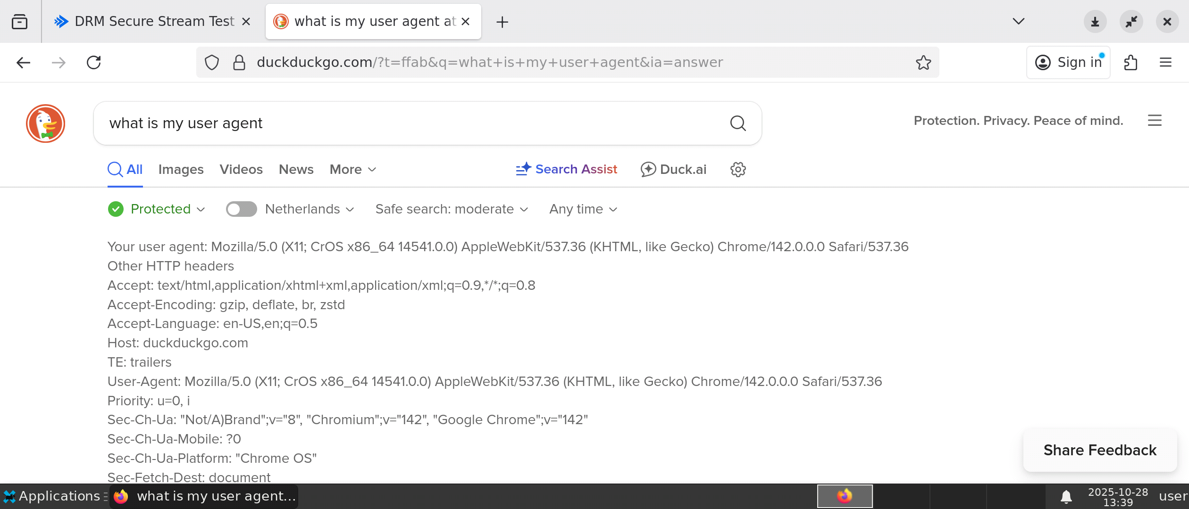Screen dimensions: 1189x509
Task: Toggle the Netherlands region switch
Action: click(x=241, y=209)
